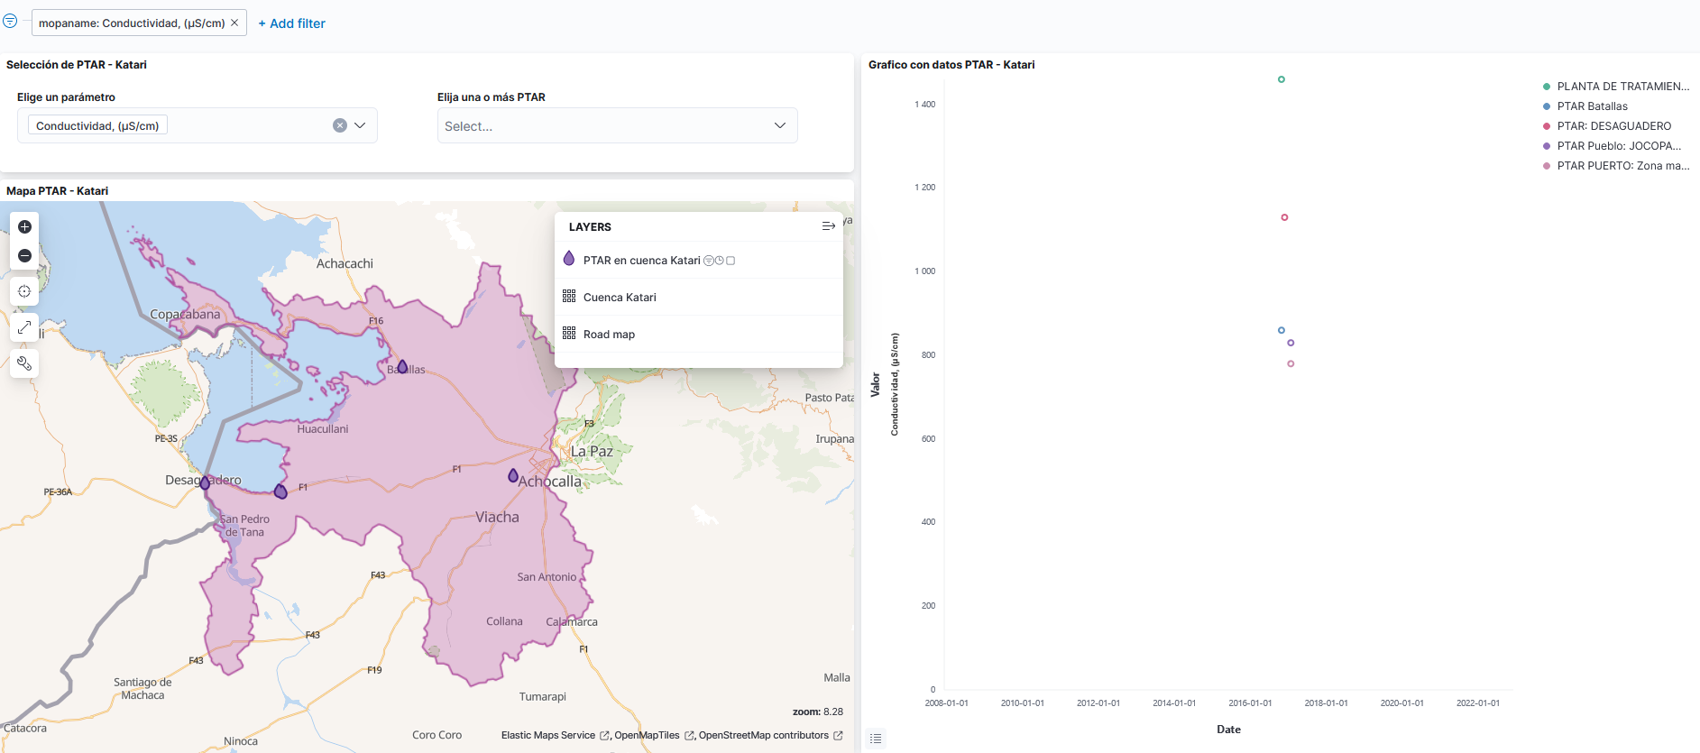This screenshot has width=1700, height=753.
Task: Toggle the Road map layer visibility
Action: 609,334
